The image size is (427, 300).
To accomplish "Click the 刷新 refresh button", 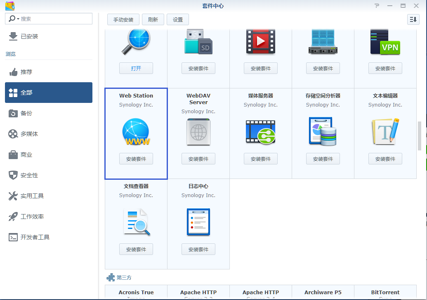I will tap(153, 20).
